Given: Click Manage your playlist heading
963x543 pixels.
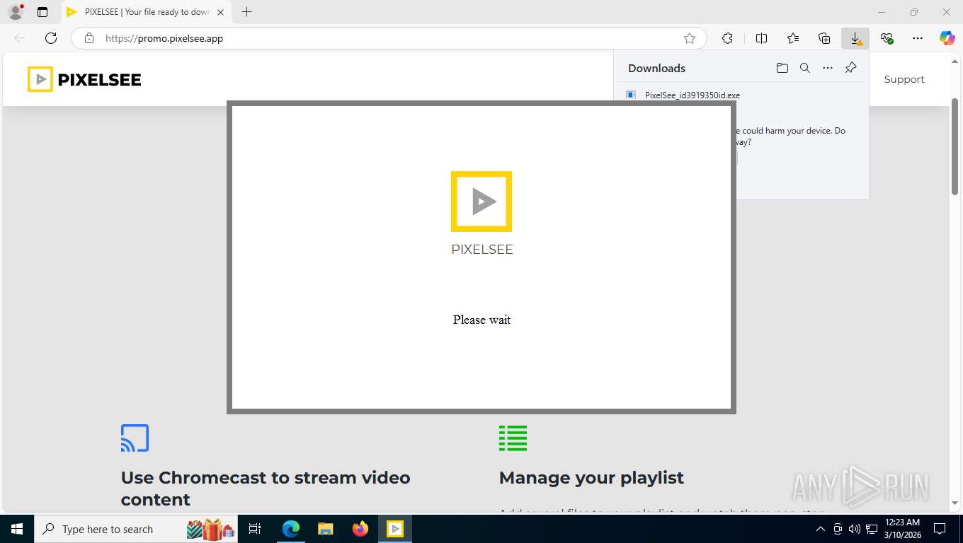Looking at the screenshot, I should (591, 478).
